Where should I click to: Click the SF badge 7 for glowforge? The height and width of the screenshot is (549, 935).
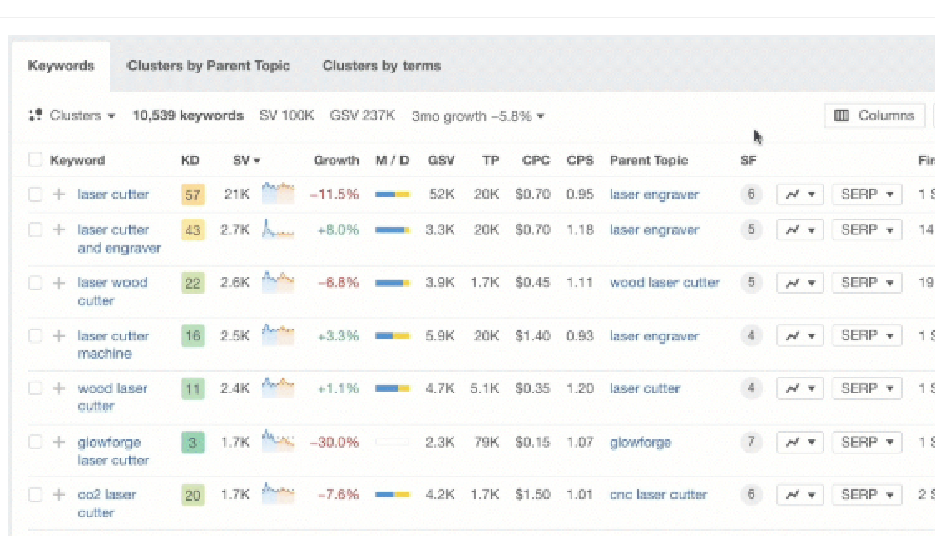point(751,442)
